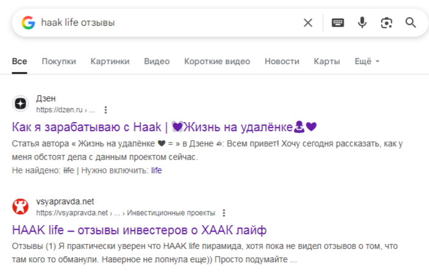This screenshot has height=275, width=429.
Task: Expand the Ещё dropdown menu
Action: click(367, 62)
